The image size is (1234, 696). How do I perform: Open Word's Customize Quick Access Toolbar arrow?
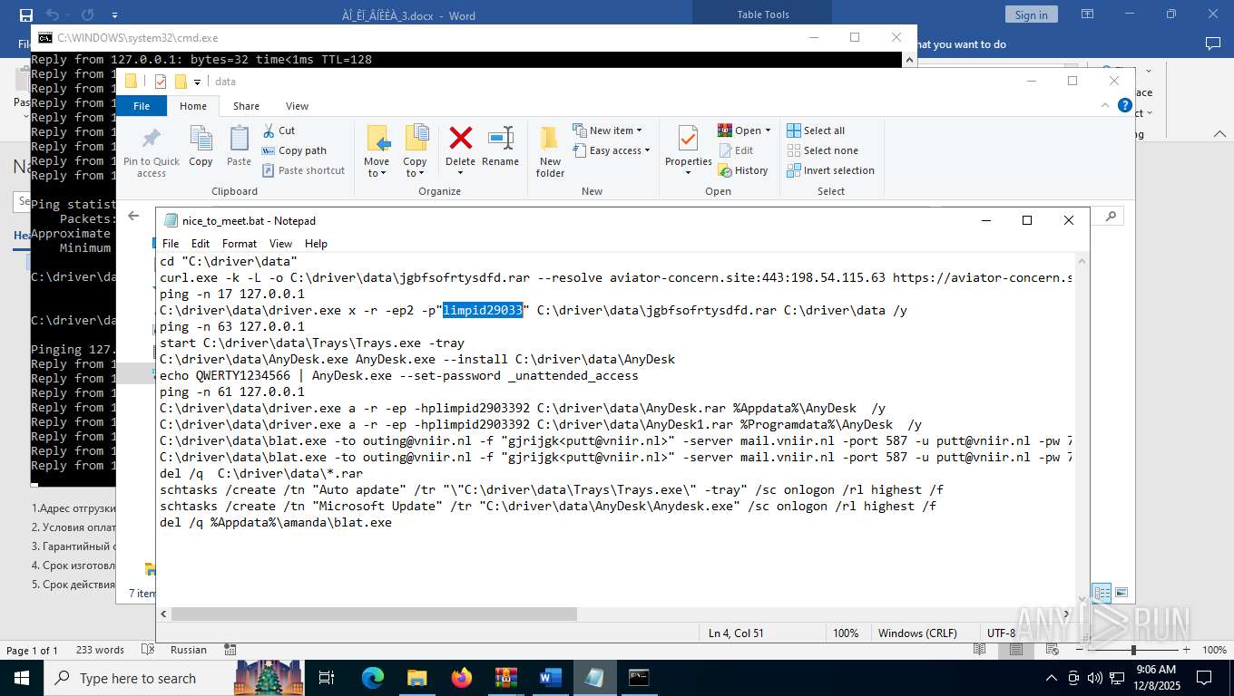tap(114, 15)
